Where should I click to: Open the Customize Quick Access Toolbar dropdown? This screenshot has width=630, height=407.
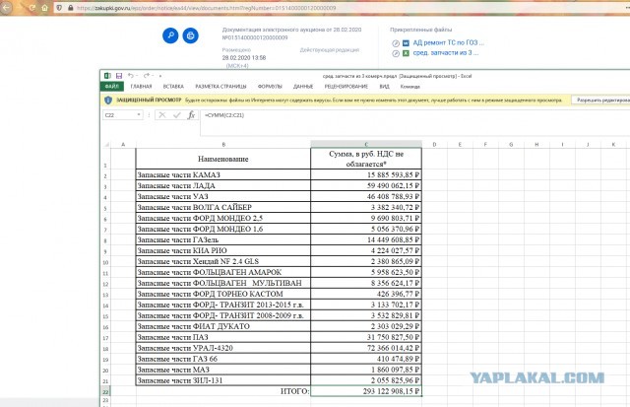pyautogui.click(x=159, y=76)
